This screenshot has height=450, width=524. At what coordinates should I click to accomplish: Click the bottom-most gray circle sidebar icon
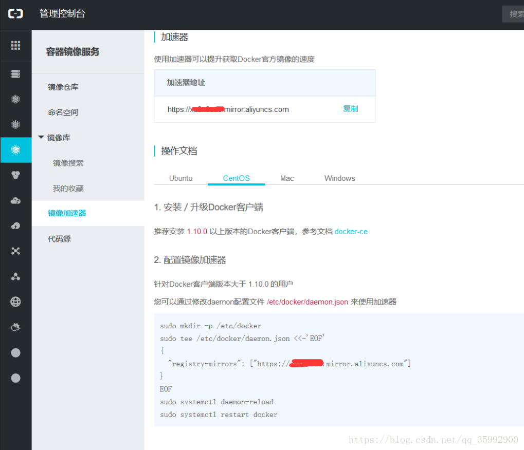tap(15, 378)
